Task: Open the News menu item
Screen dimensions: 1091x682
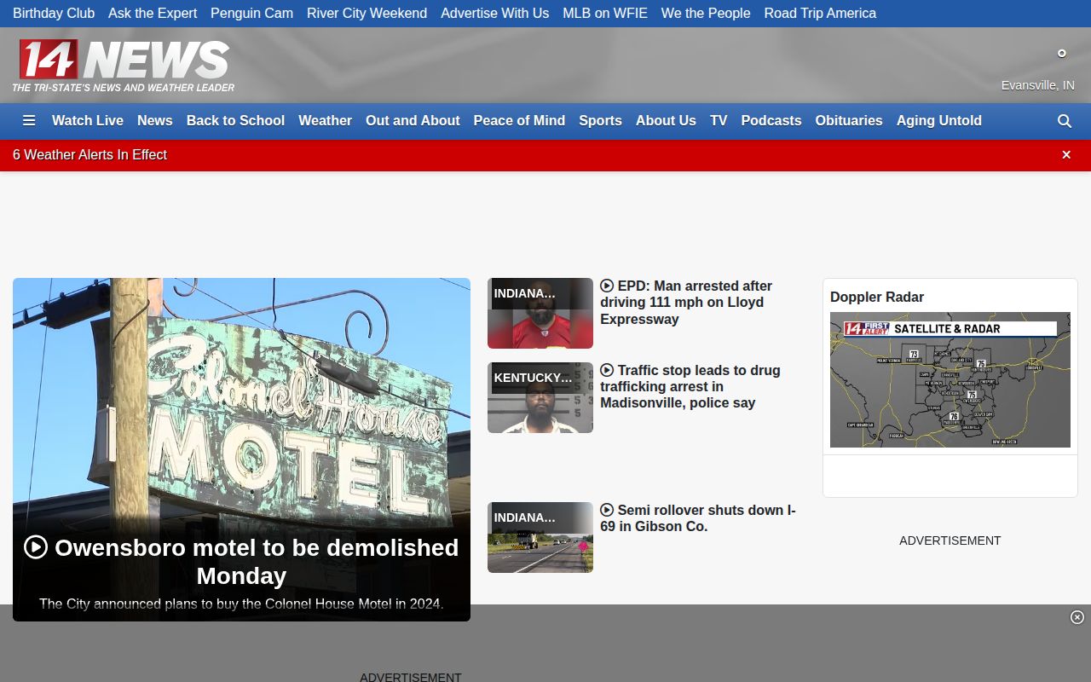Action: coord(155,121)
